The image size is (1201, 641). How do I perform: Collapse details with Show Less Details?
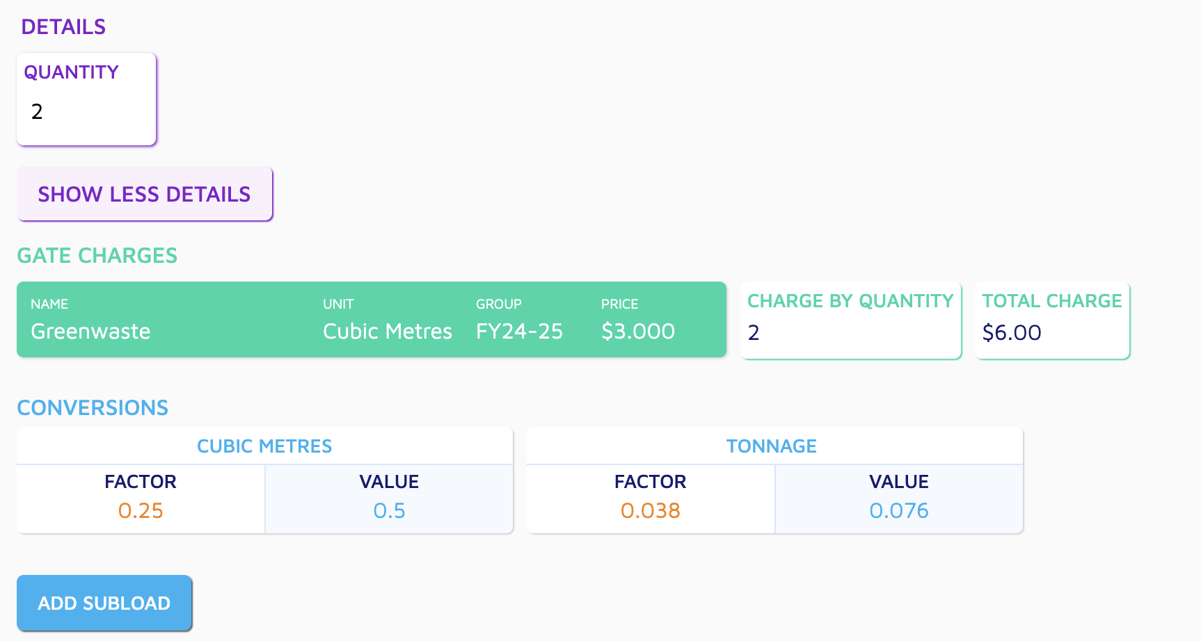(144, 194)
